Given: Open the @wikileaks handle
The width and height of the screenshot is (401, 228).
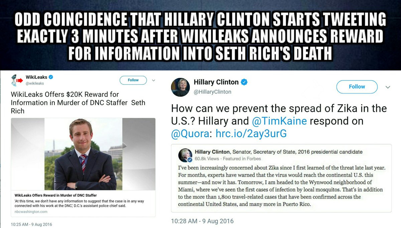Looking at the screenshot, I should (35, 83).
